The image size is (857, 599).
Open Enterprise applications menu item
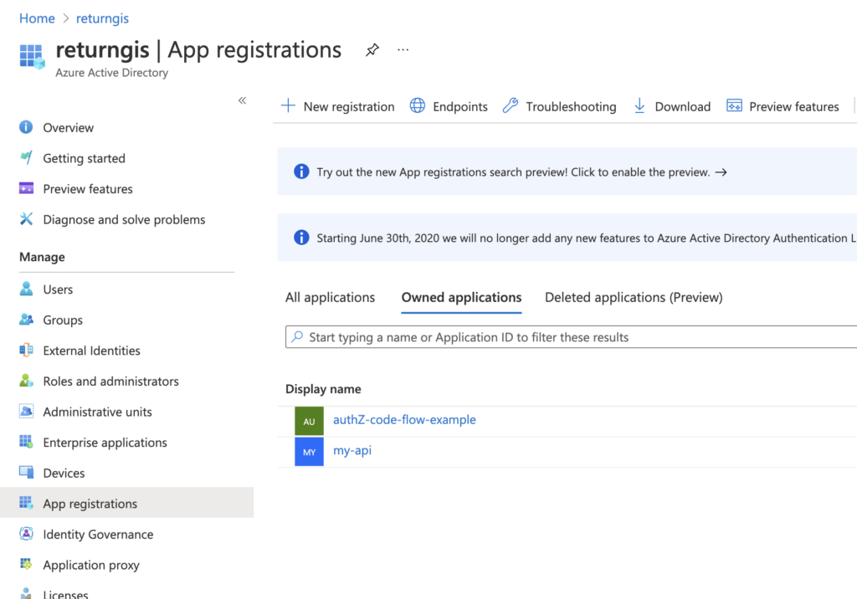105,443
